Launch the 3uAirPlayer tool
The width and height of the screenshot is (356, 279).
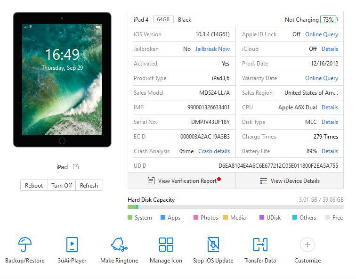(x=72, y=245)
